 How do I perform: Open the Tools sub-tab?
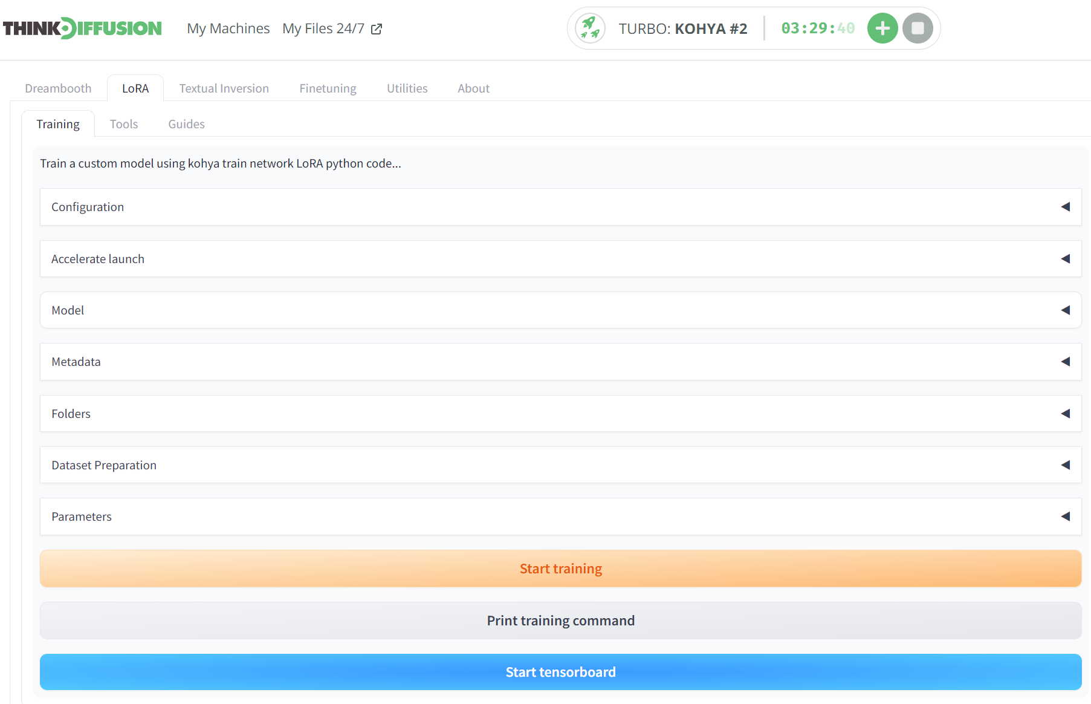(x=124, y=124)
